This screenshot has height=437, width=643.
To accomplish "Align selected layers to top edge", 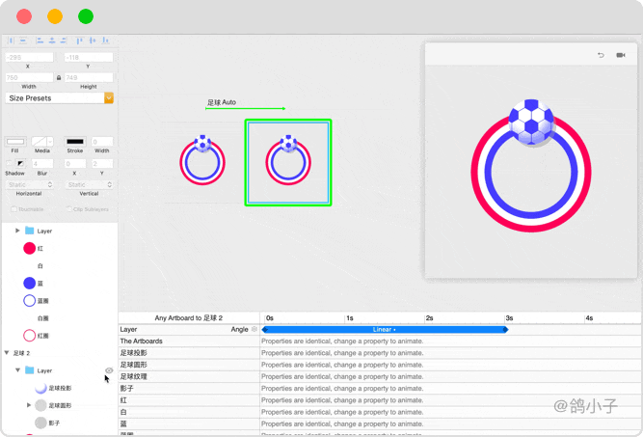I will coord(80,41).
